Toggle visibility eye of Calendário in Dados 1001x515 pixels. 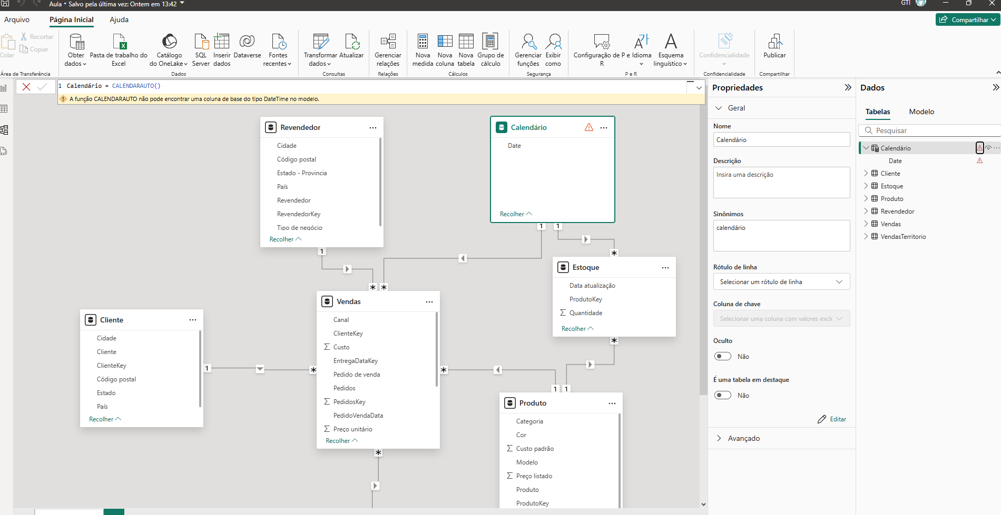(988, 148)
